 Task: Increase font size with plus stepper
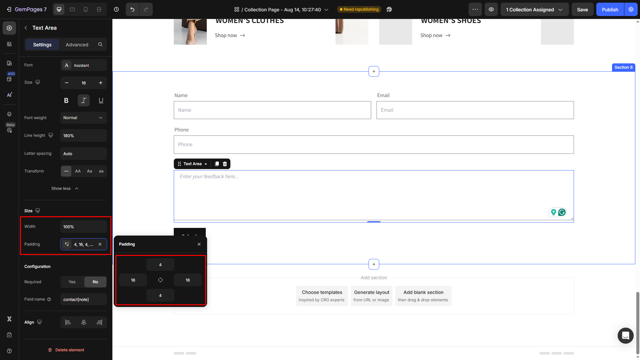(x=100, y=83)
